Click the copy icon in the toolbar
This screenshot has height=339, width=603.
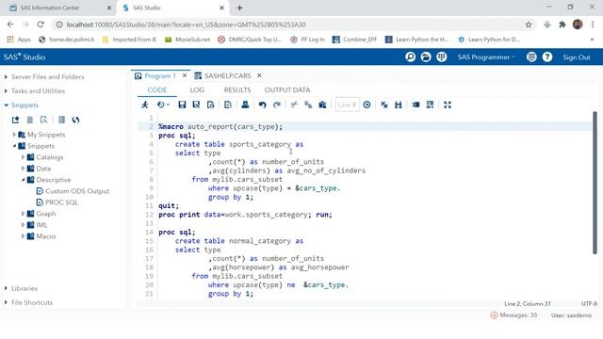pos(308,105)
